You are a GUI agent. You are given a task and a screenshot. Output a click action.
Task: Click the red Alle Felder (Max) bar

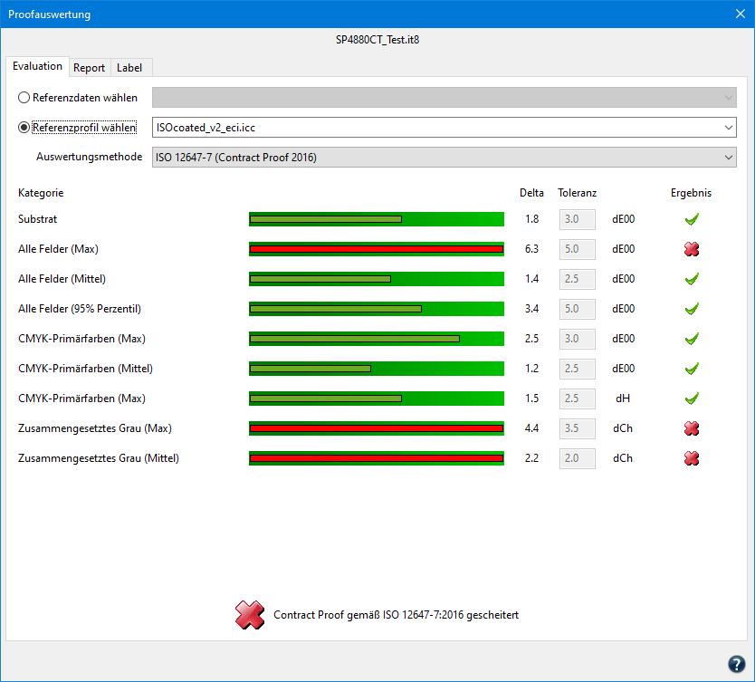click(x=376, y=249)
